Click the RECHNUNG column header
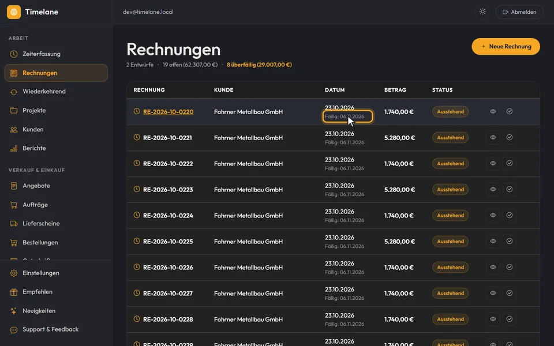This screenshot has height=346, width=554. 149,90
